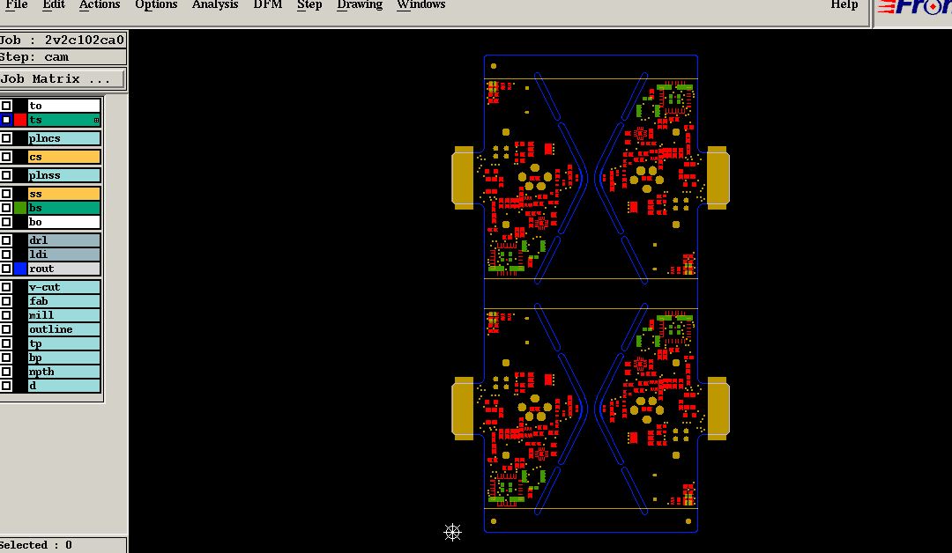Image resolution: width=952 pixels, height=553 pixels.
Task: Toggle the checkbox for layer cs
Action: tap(7, 157)
